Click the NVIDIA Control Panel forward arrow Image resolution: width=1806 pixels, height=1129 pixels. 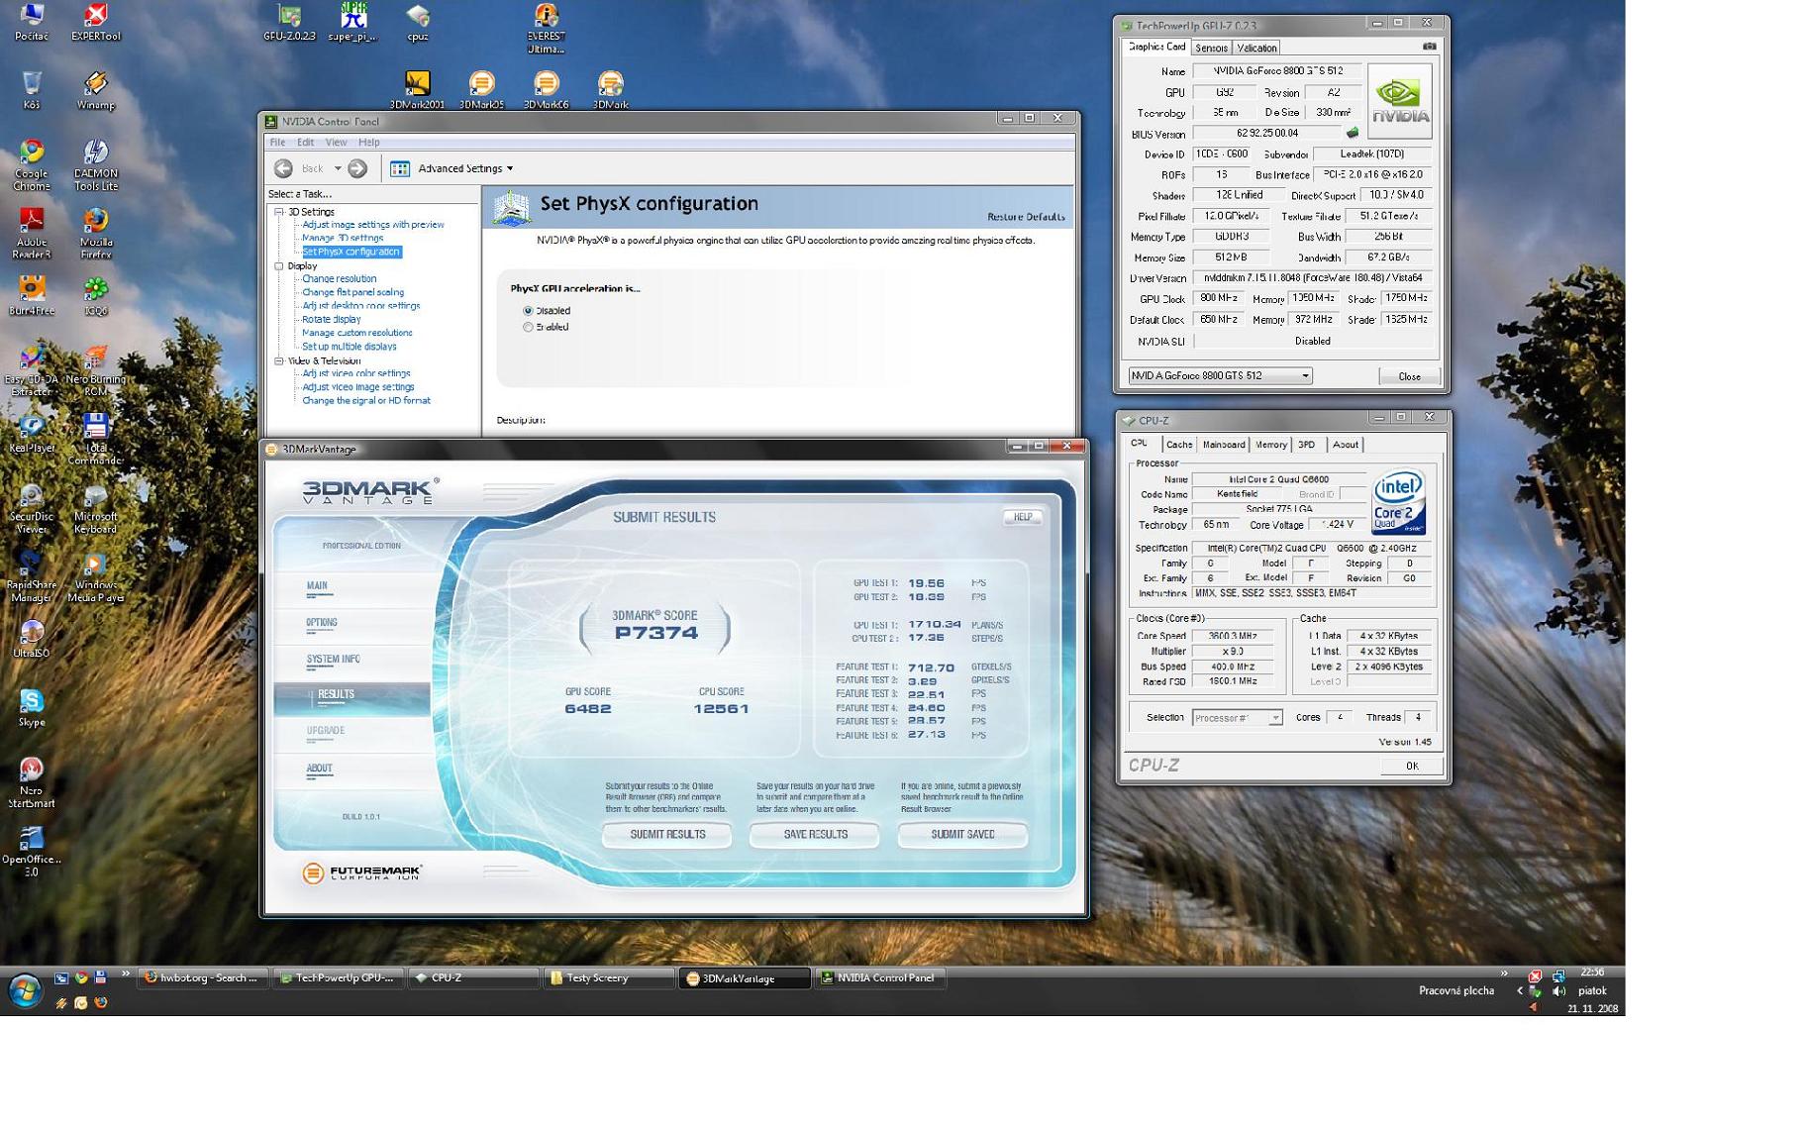(x=357, y=168)
